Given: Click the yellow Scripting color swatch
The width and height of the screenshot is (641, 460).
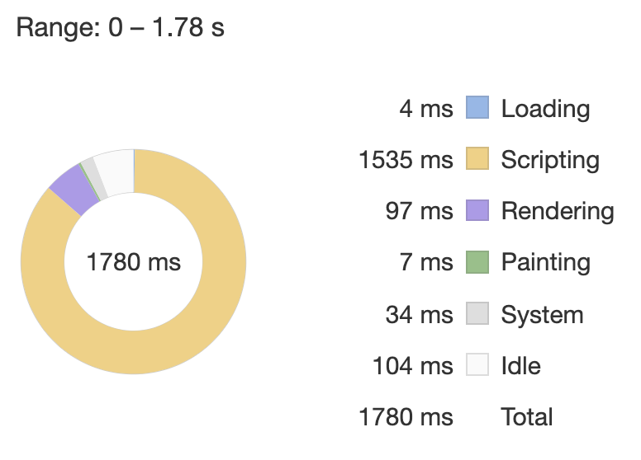Looking at the screenshot, I should (477, 159).
